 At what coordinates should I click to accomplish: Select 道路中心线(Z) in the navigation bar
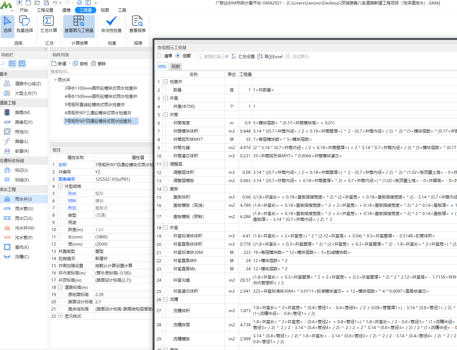coord(23,83)
